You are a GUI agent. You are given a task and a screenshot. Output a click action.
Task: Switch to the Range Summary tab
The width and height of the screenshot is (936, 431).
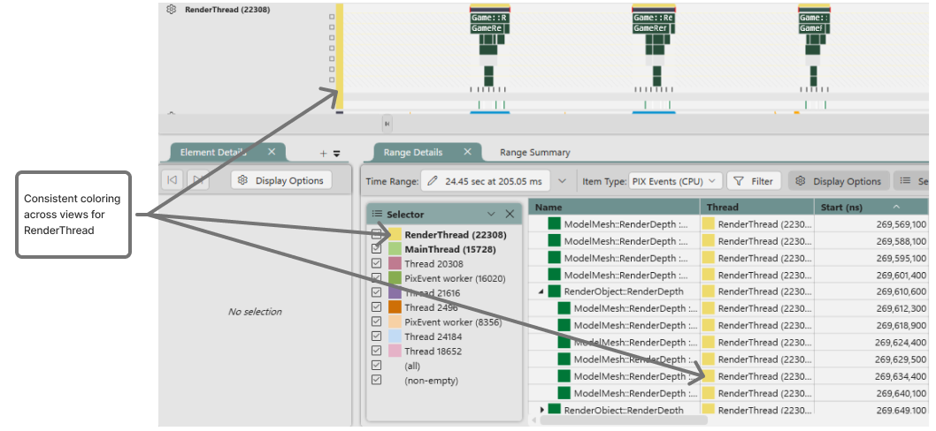click(x=535, y=153)
